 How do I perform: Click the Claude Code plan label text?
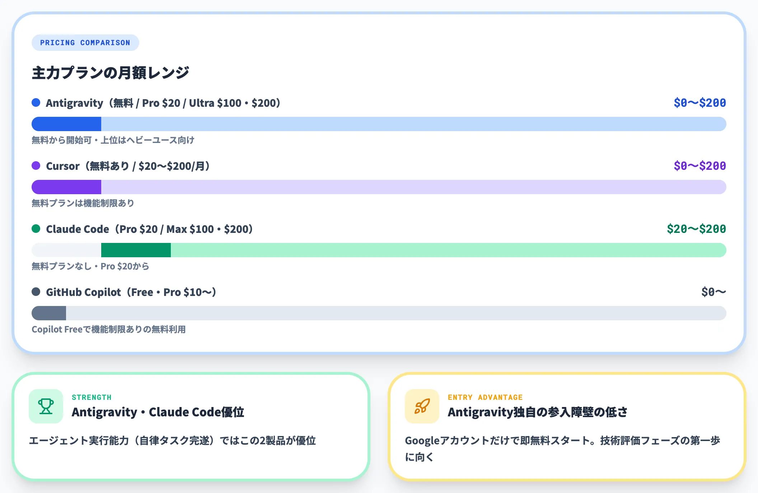coord(150,229)
